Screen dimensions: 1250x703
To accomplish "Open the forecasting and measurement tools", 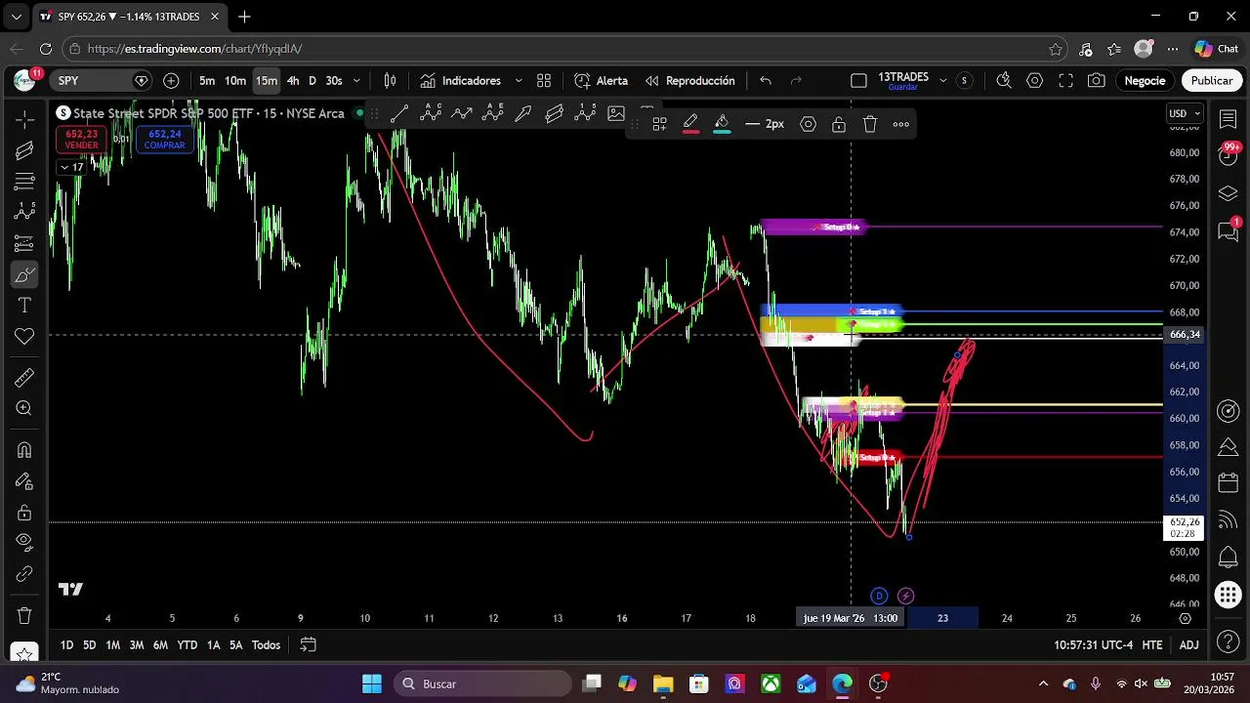I will 24,243.
